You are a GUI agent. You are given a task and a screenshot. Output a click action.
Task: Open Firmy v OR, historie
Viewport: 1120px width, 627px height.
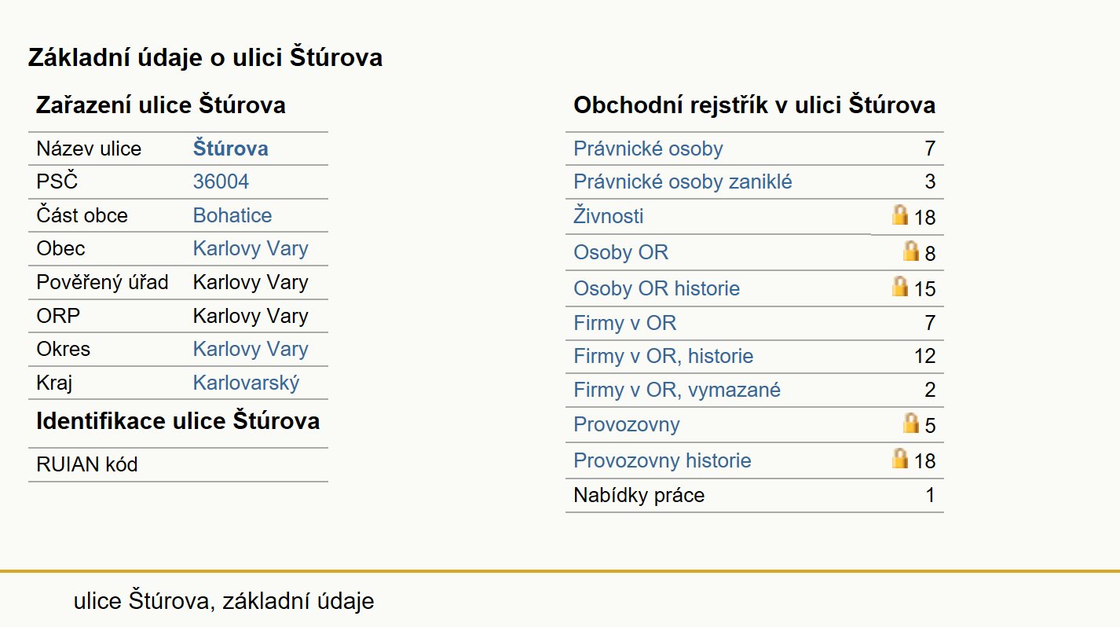(x=663, y=356)
